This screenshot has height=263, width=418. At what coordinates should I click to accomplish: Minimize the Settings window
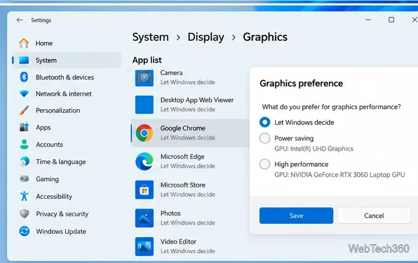point(368,20)
